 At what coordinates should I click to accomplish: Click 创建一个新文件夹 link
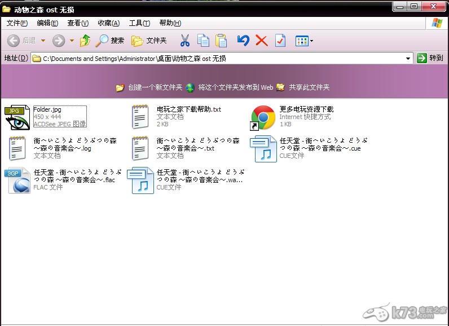tap(155, 87)
